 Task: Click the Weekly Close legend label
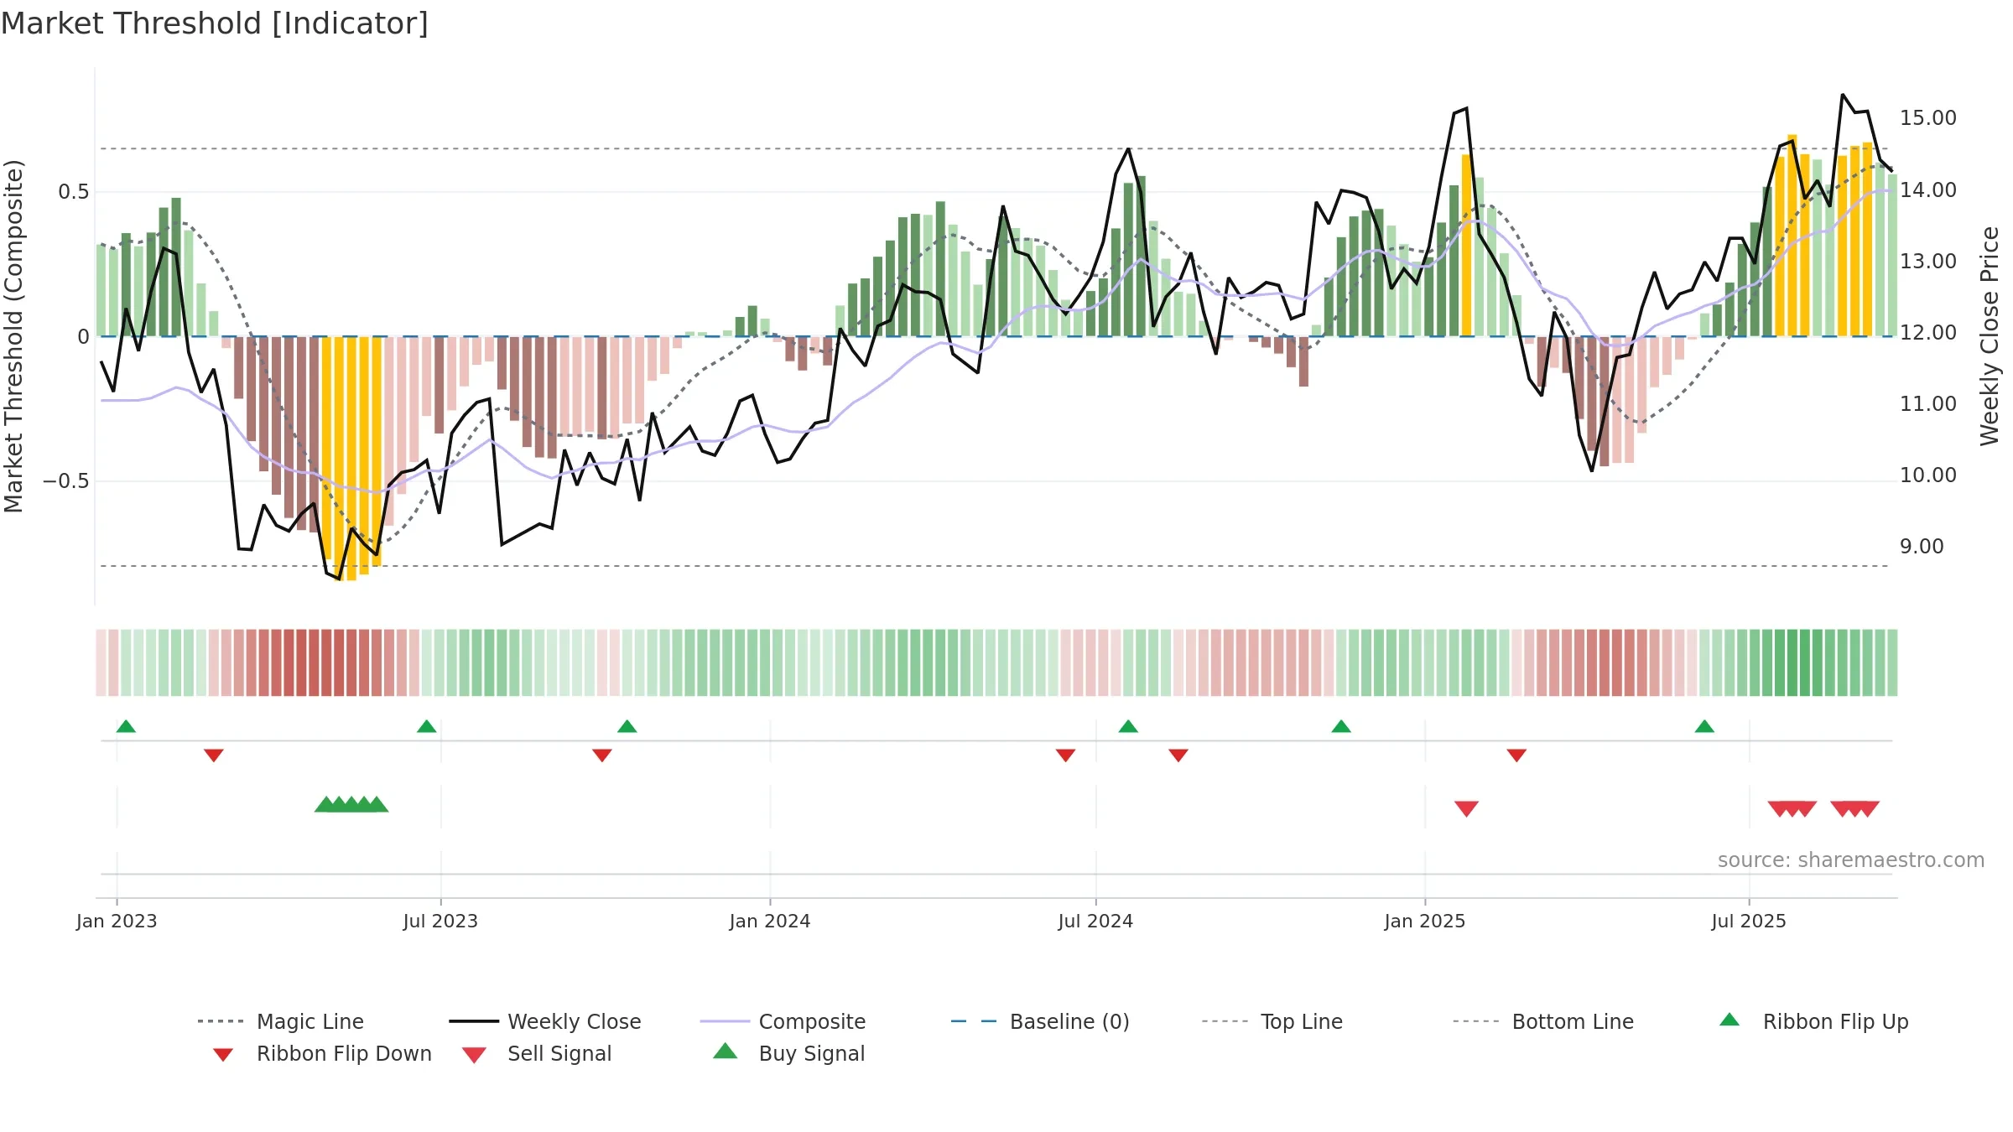coord(574,1021)
